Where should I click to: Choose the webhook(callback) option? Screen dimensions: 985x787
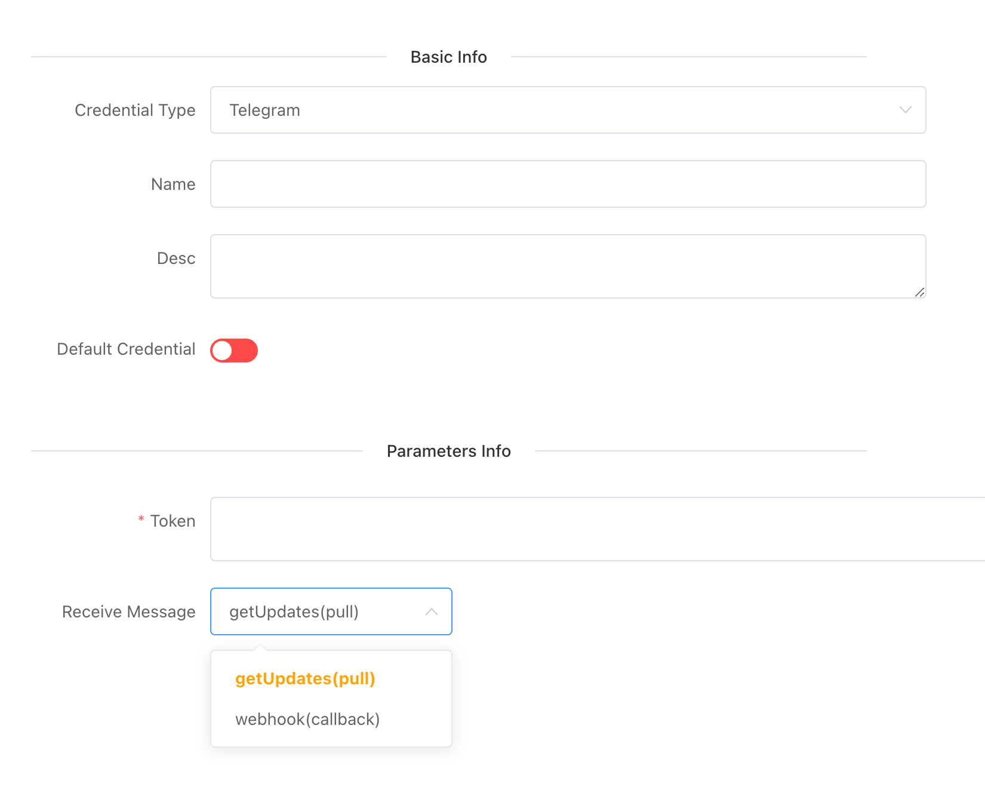307,720
